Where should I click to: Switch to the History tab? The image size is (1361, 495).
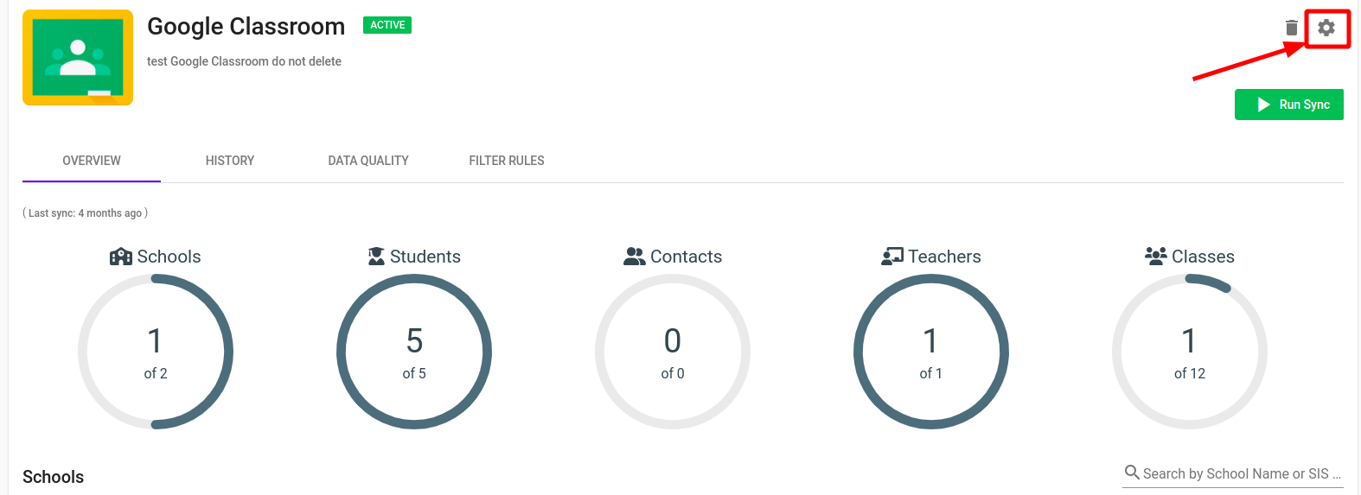230,161
